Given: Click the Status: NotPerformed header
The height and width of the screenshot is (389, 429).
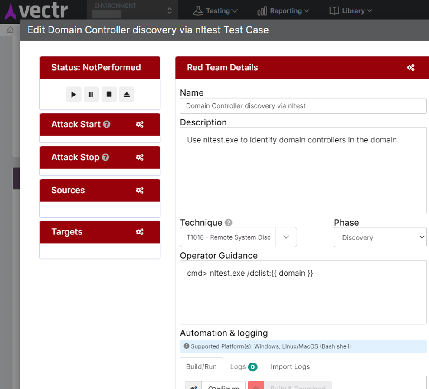Looking at the screenshot, I should coord(100,68).
